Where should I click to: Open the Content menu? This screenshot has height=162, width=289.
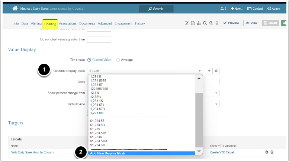pos(255,9)
